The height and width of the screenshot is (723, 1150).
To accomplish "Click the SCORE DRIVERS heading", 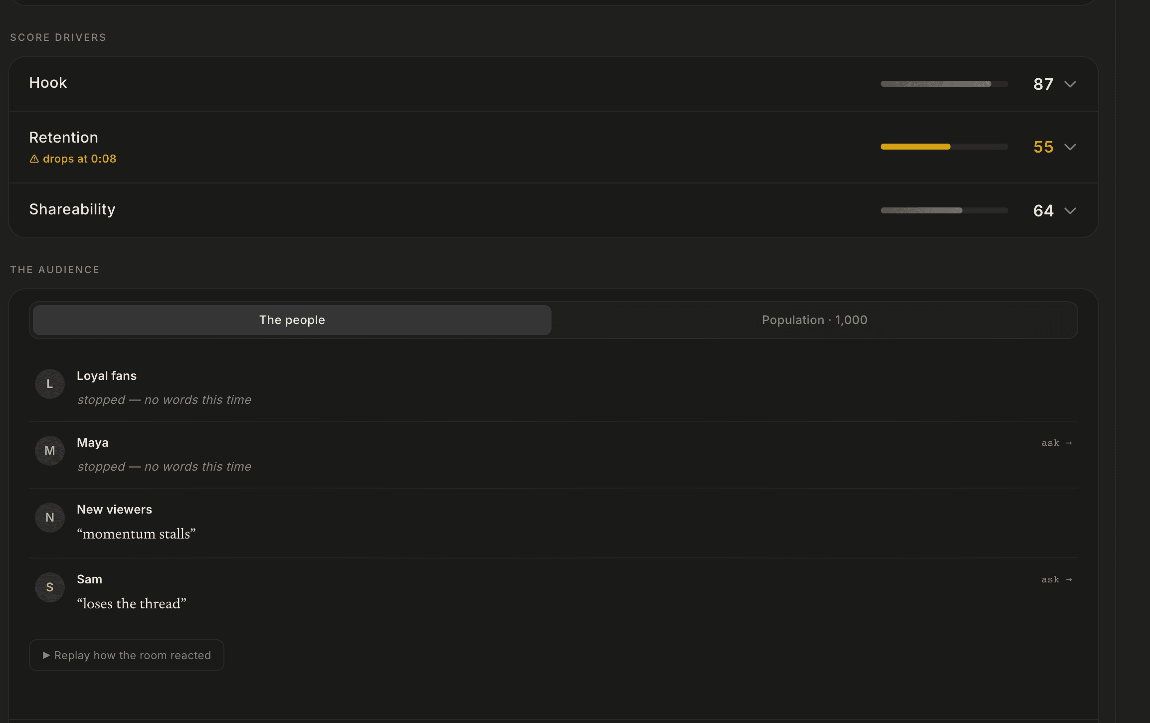I will coord(58,37).
